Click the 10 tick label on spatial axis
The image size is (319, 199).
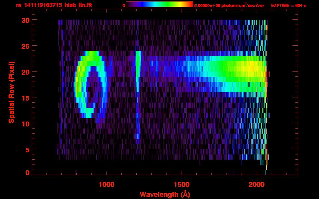tap(25, 124)
